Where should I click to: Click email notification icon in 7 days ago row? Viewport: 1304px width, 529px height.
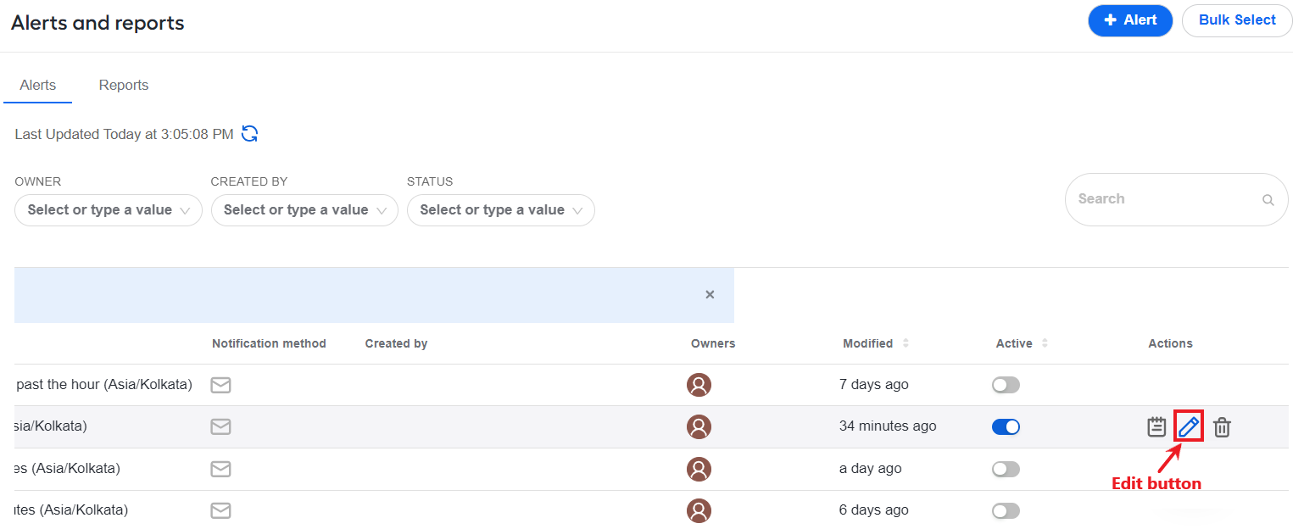pyautogui.click(x=220, y=385)
